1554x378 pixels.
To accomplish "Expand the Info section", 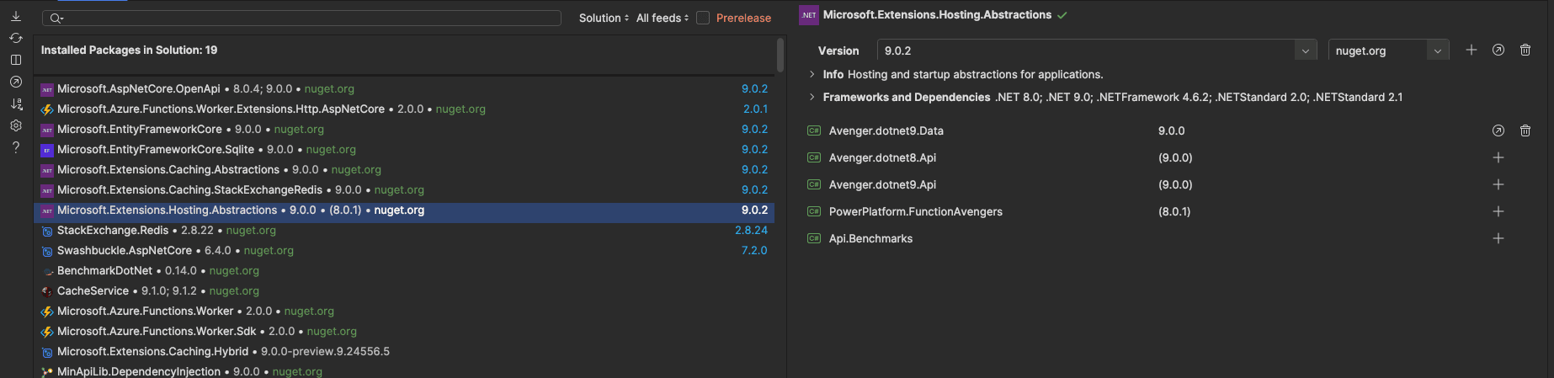I will [812, 74].
